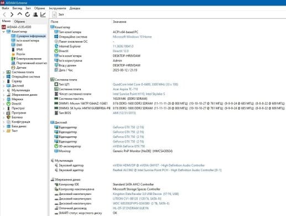Viewport: 286px width, 216px height.
Task: Select Датчик tree item
Action: (x=19, y=68)
